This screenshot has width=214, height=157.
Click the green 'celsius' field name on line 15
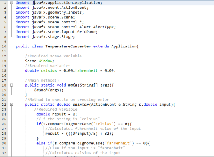(49, 70)
